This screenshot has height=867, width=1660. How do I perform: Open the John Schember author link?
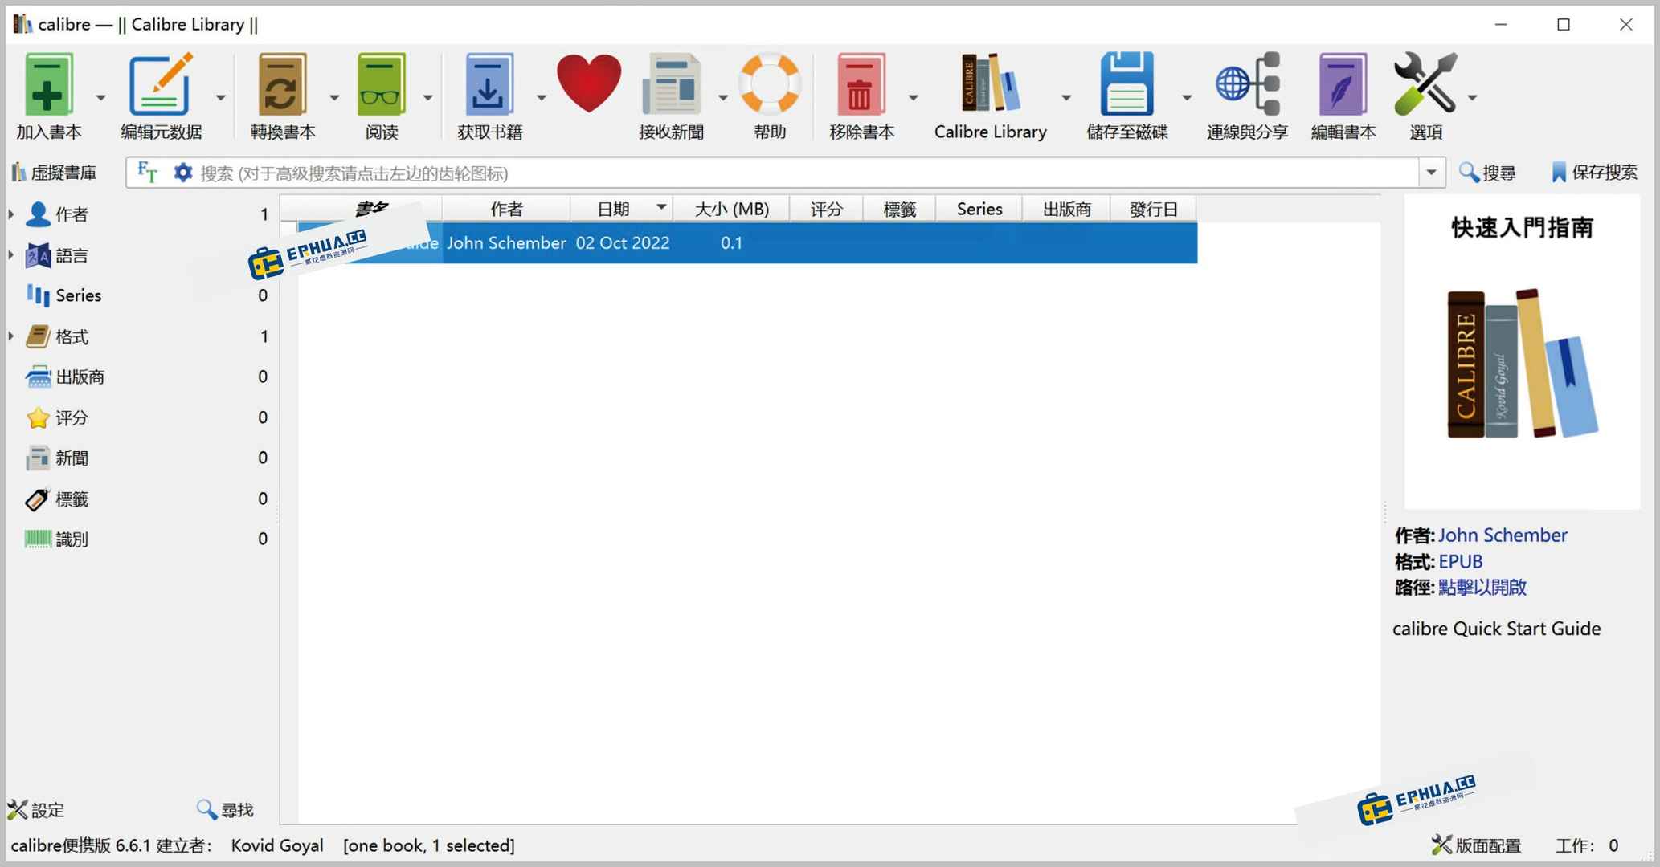pyautogui.click(x=1503, y=535)
